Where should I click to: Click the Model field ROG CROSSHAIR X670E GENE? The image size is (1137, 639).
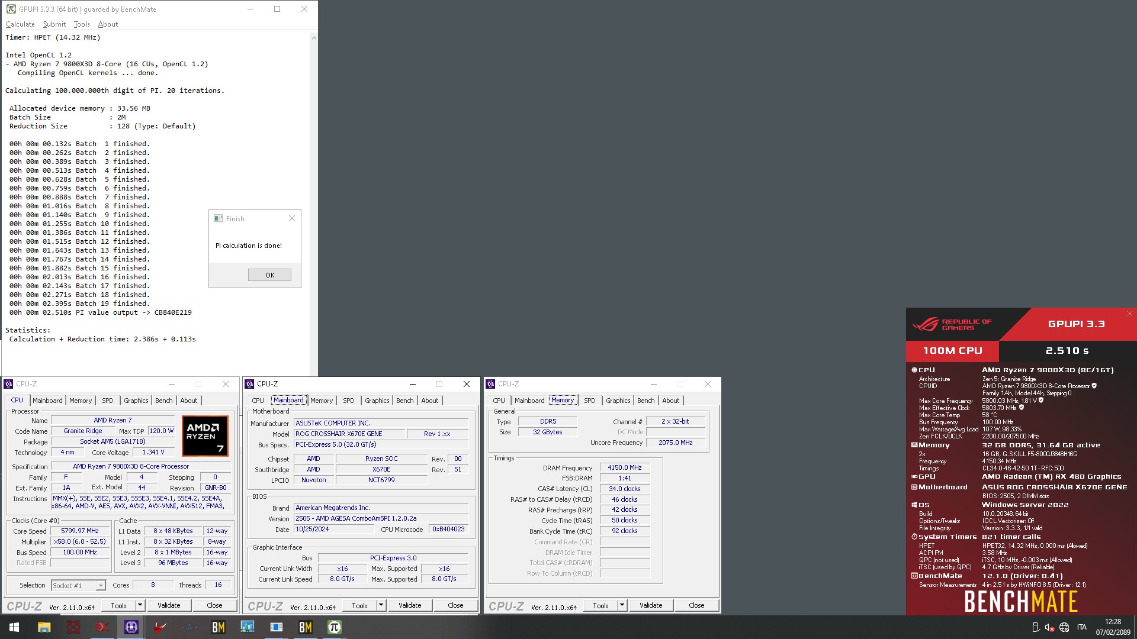(349, 434)
